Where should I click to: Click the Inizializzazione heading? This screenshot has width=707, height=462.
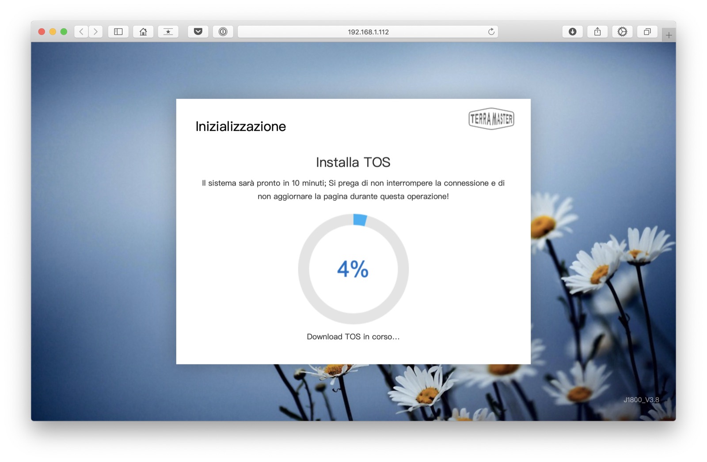(x=241, y=127)
